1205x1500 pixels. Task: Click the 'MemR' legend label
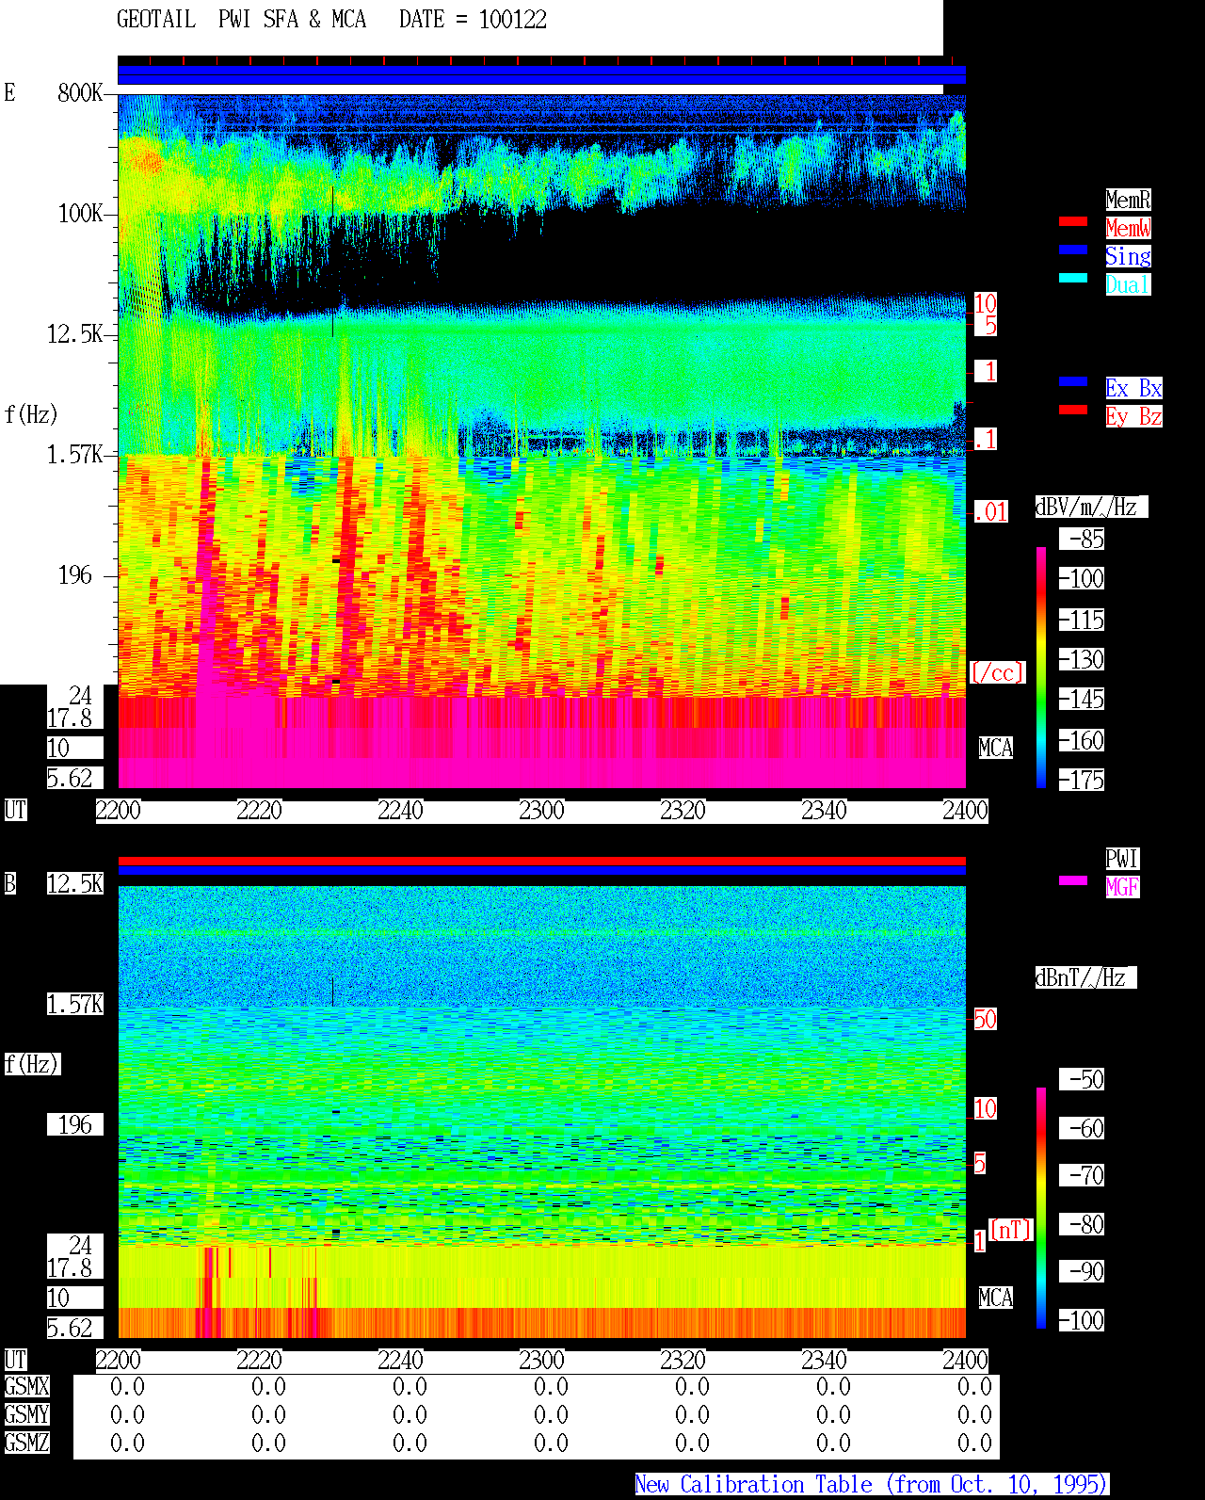click(1128, 200)
